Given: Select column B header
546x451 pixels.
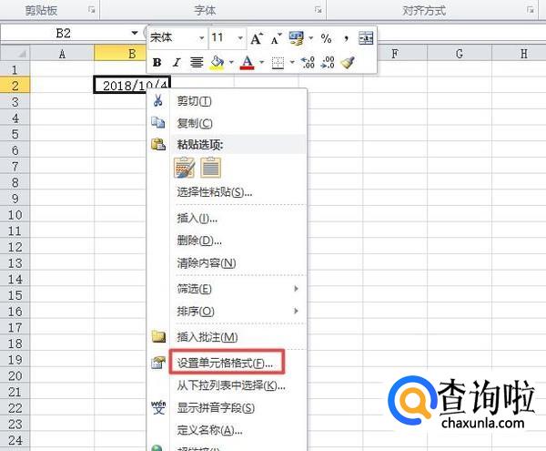Looking at the screenshot, I should pos(120,54).
